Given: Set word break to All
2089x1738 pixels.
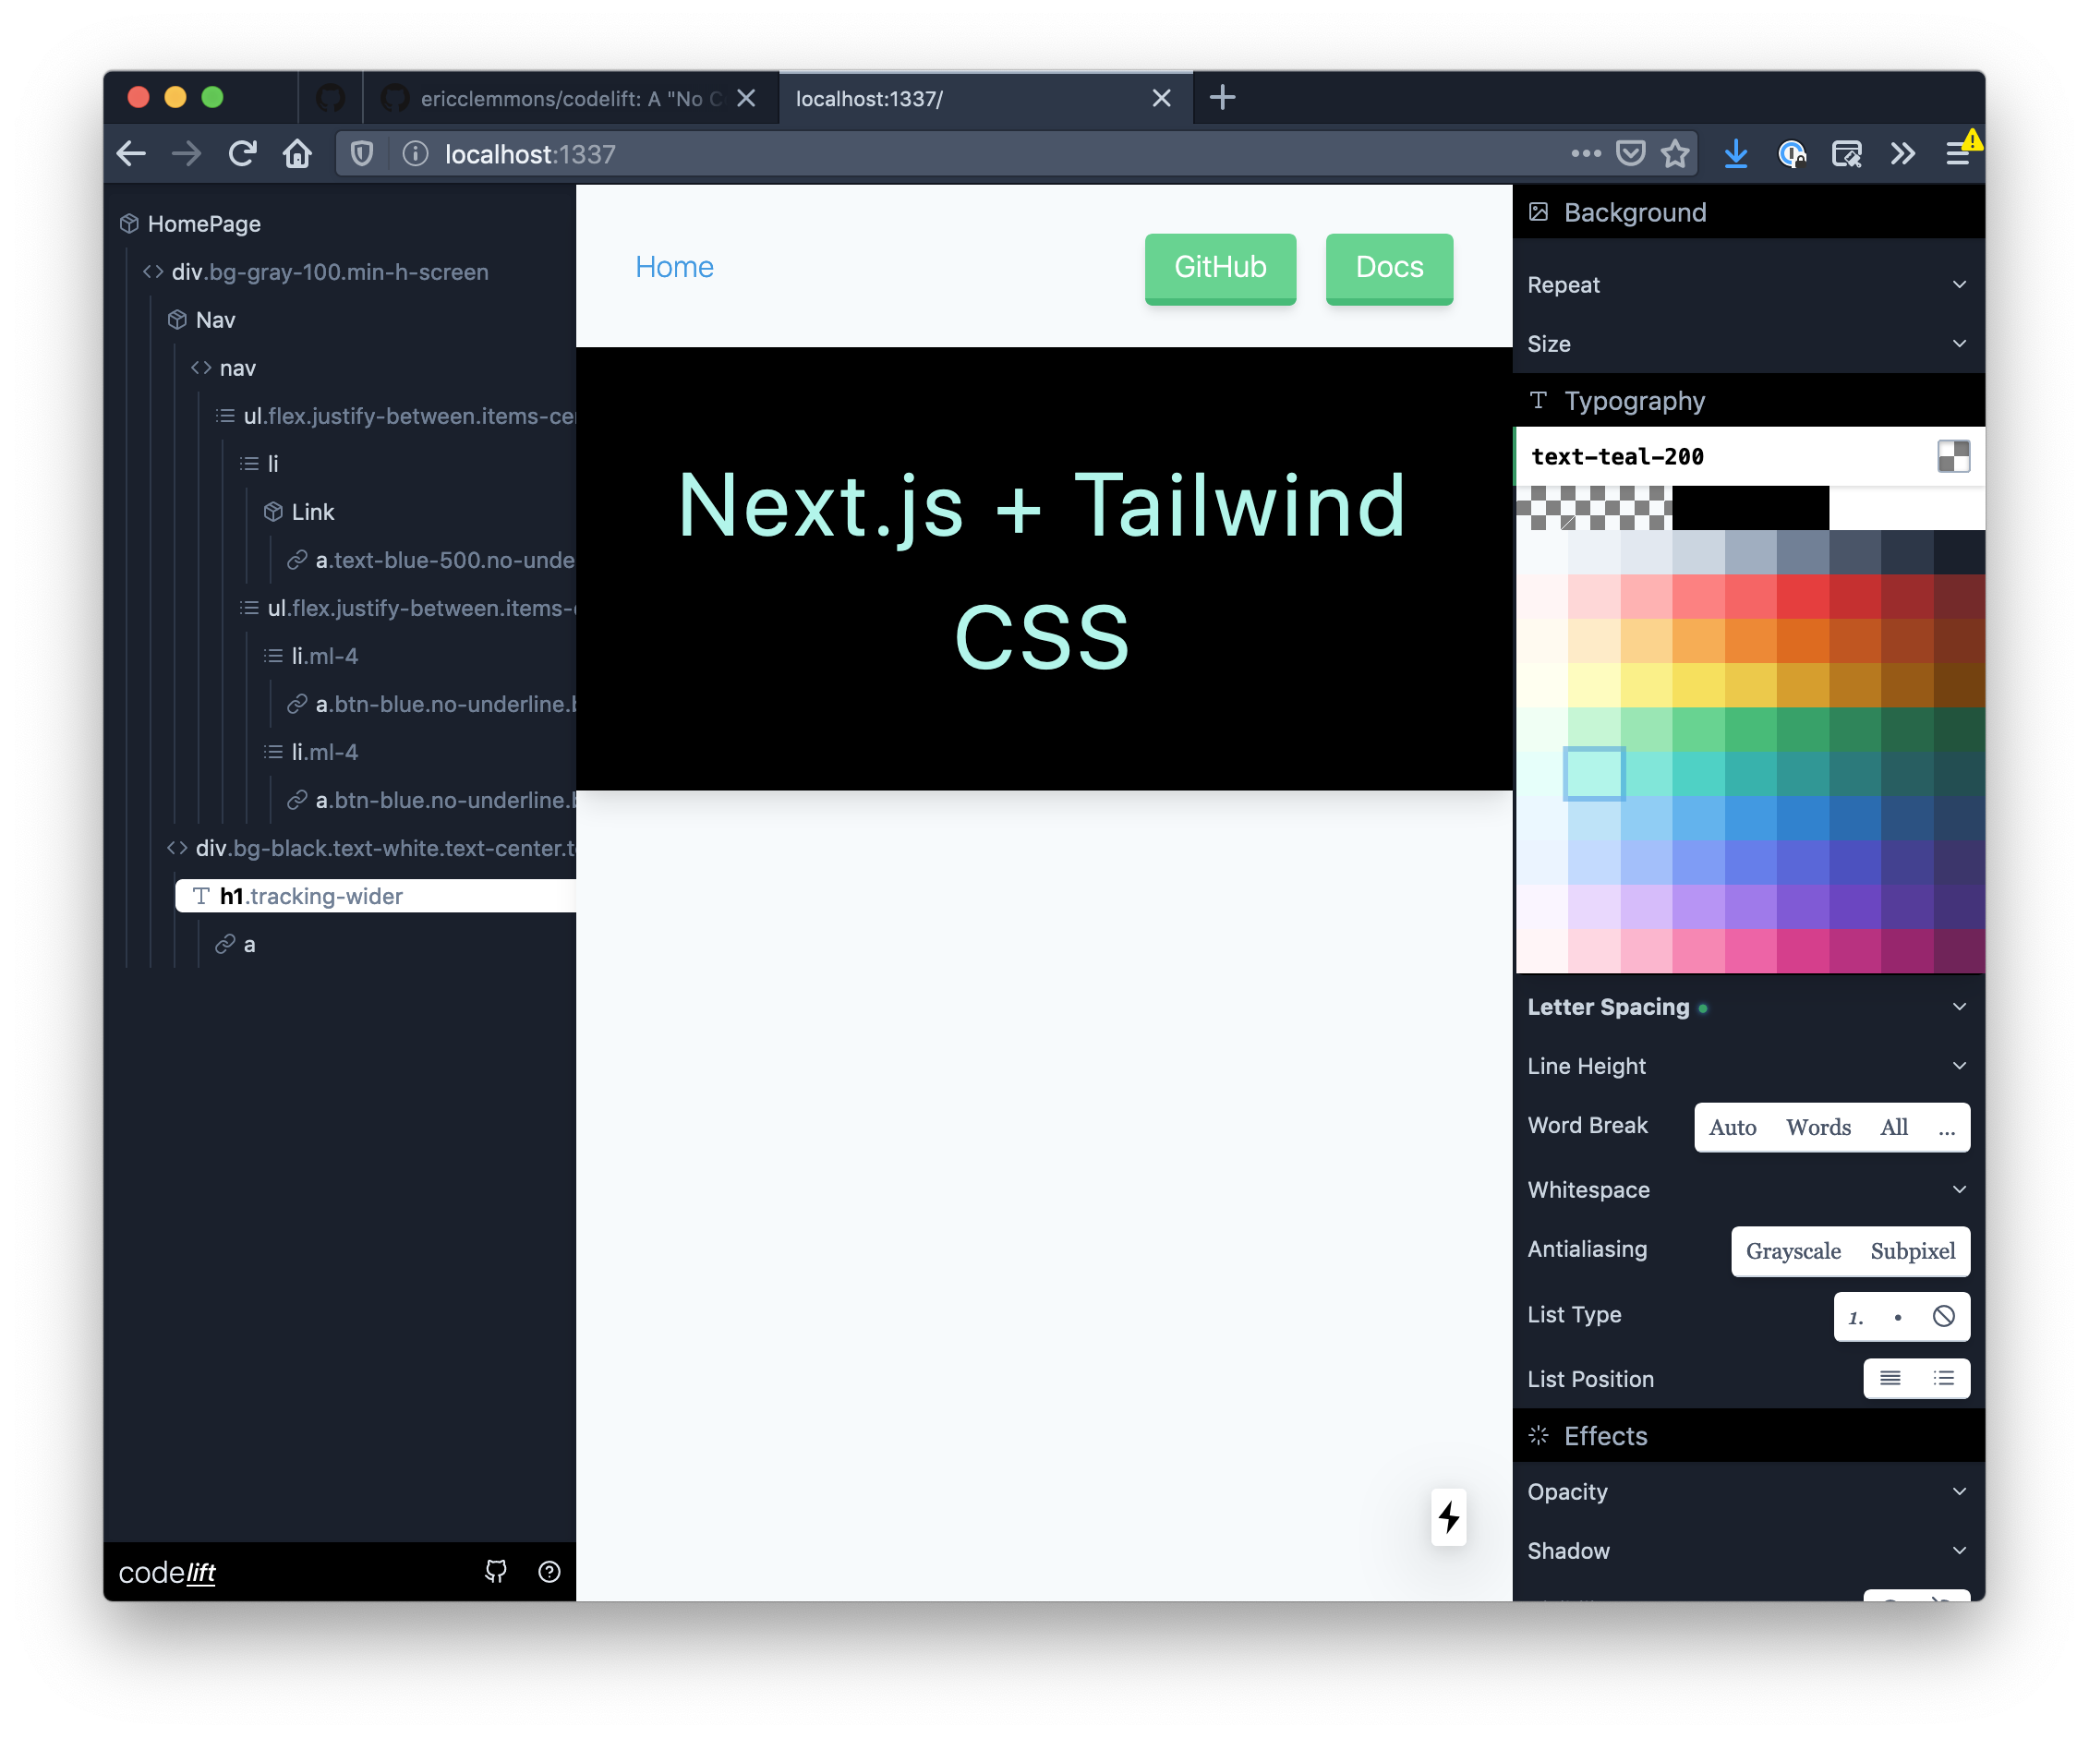Looking at the screenshot, I should (1893, 1128).
